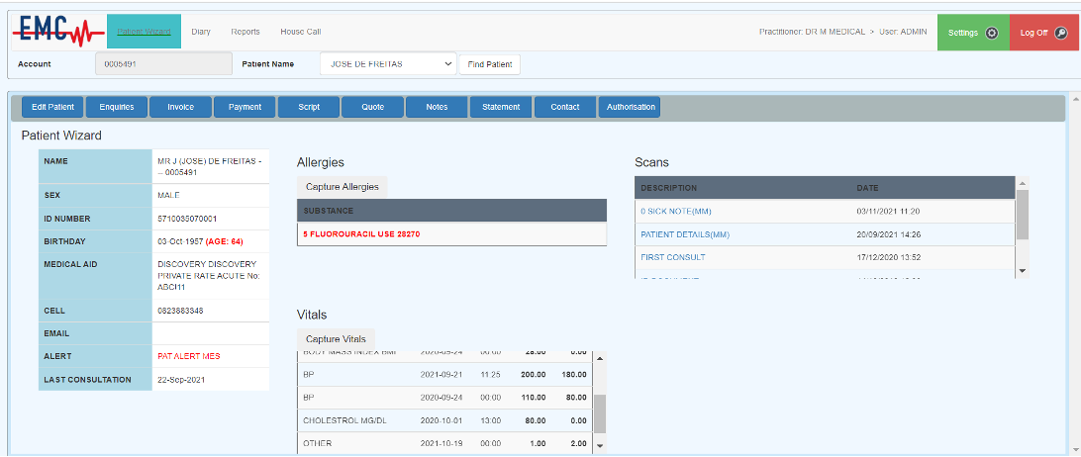Click the Find Patient button
The image size is (1081, 457).
[489, 64]
